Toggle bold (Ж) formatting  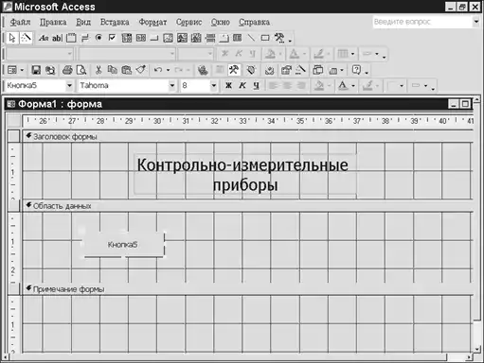228,85
